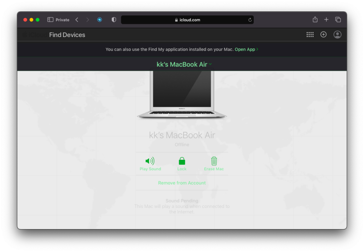
Task: Click the Erase Mac trash icon
Action: point(214,161)
